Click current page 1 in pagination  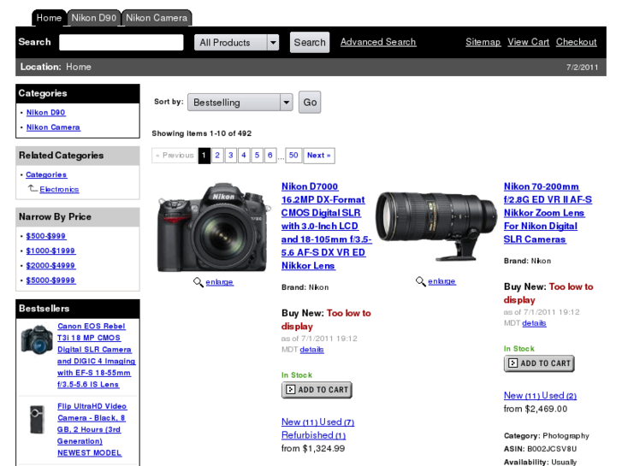204,156
